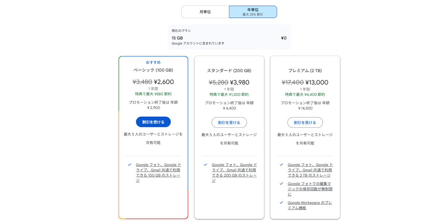438x224 pixels.
Task: Click ベーシック (100 GB) plan title
Action: (x=153, y=70)
